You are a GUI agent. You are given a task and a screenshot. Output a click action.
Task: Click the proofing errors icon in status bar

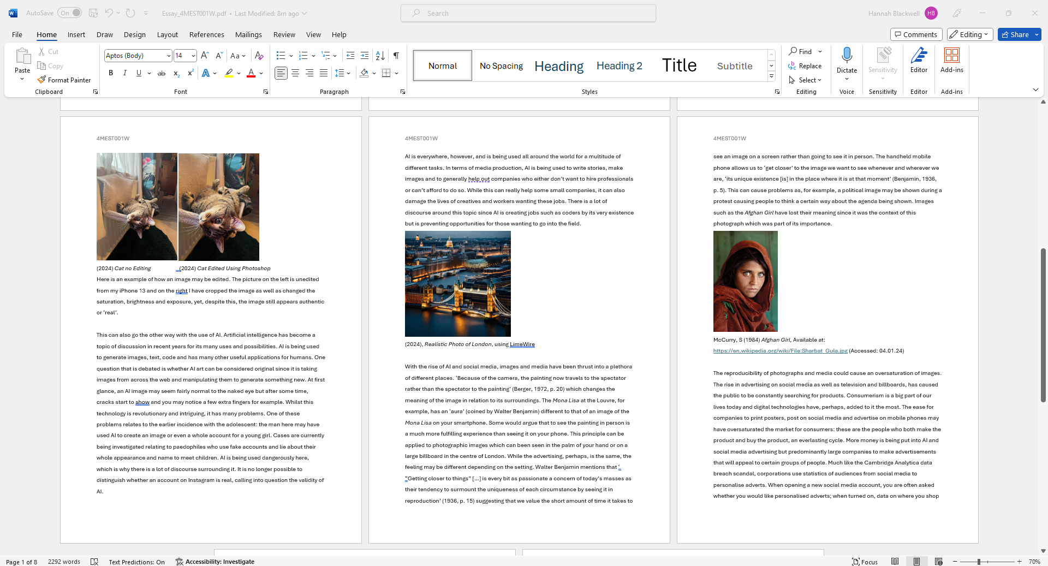click(x=94, y=562)
